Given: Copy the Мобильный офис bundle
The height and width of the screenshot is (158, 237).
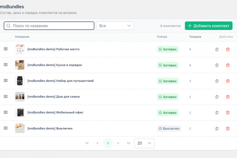Looking at the screenshot, I should tap(217, 113).
